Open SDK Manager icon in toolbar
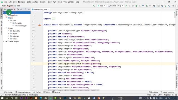This screenshot has width=178, height=100. (x=169, y=6)
